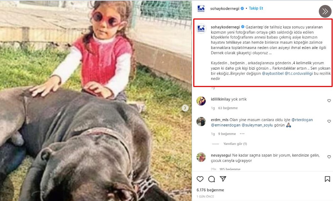This screenshot has height=201, width=333.
Task: Visit the @rterdogan mentioned profile
Action: pyautogui.click(x=302, y=120)
